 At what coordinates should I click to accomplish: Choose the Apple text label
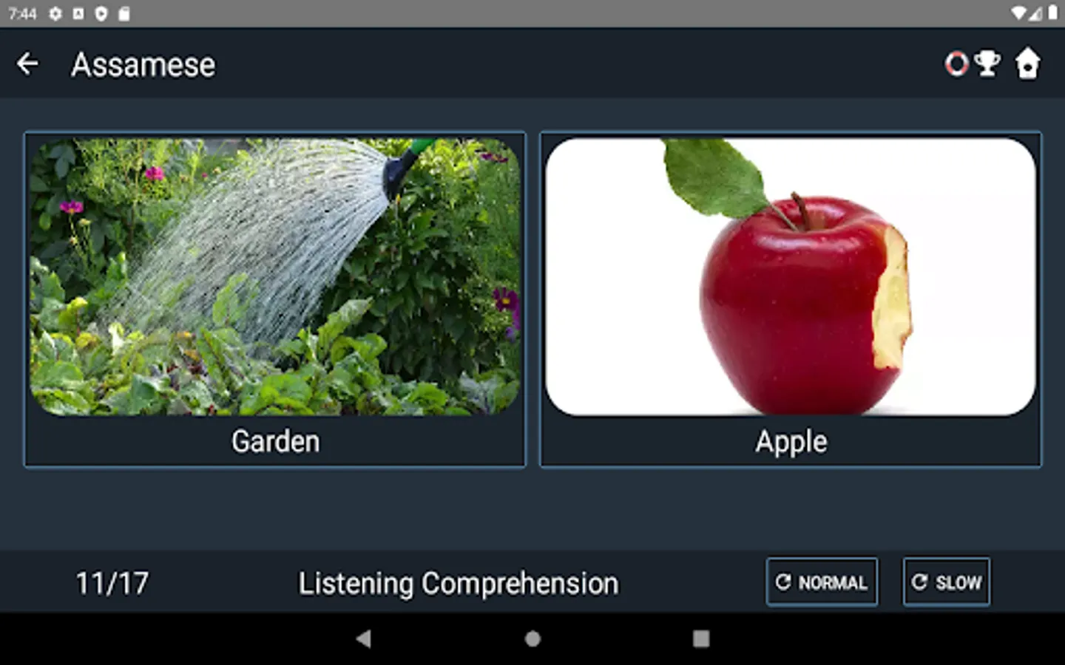[x=791, y=443]
